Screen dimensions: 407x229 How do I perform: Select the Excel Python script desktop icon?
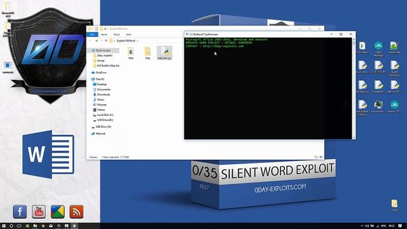click(394, 68)
